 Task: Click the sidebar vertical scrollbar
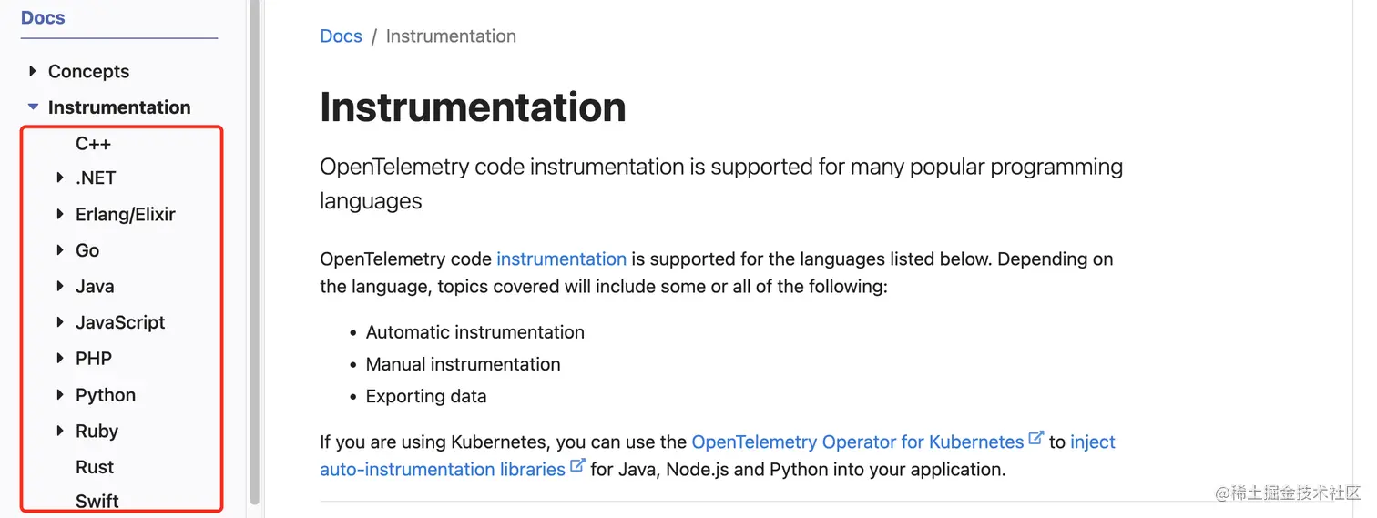pos(255,255)
